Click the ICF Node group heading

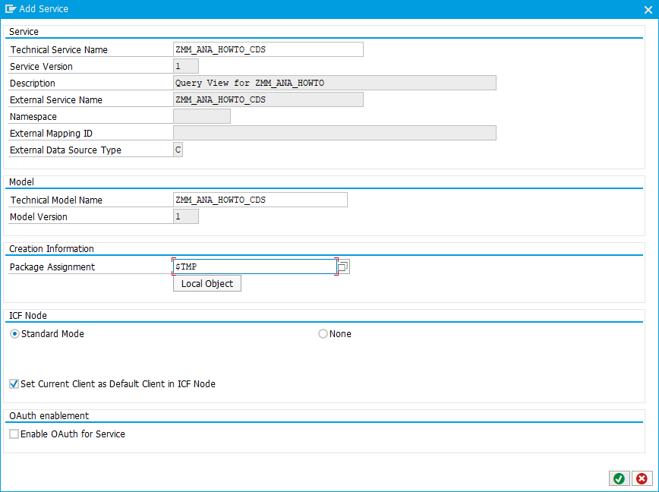[x=28, y=316]
